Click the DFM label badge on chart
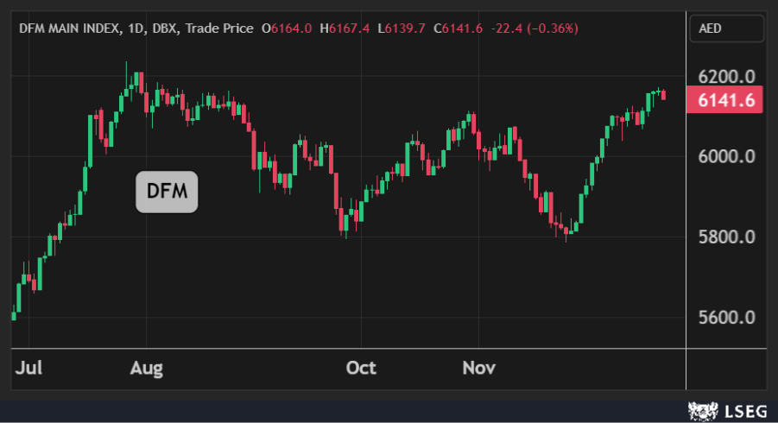778x423 pixels. point(167,192)
